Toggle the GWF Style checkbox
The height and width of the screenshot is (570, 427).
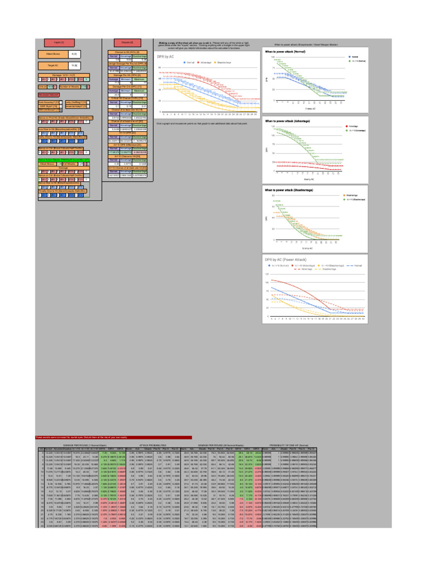coord(61,106)
